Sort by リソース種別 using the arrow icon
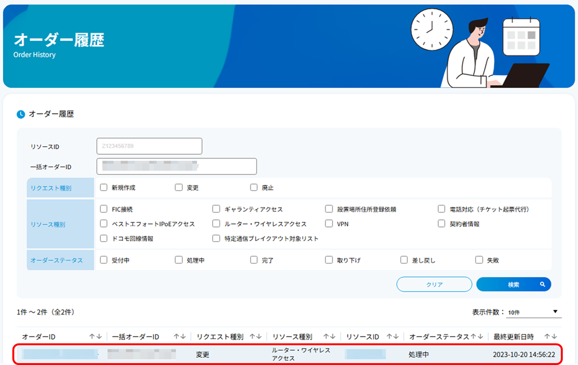Viewport: 578px width, 365px height. coord(330,336)
